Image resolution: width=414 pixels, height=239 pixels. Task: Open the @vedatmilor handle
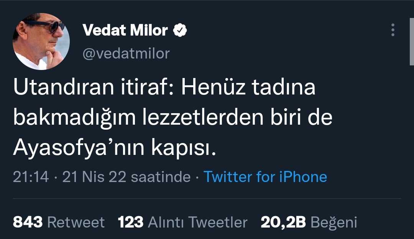click(126, 54)
